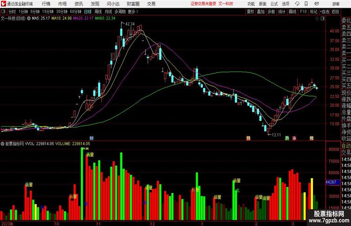Viewport: 351px width, 226px height.
Task: Switch to 5分钟 chart period
Action: coord(35,12)
